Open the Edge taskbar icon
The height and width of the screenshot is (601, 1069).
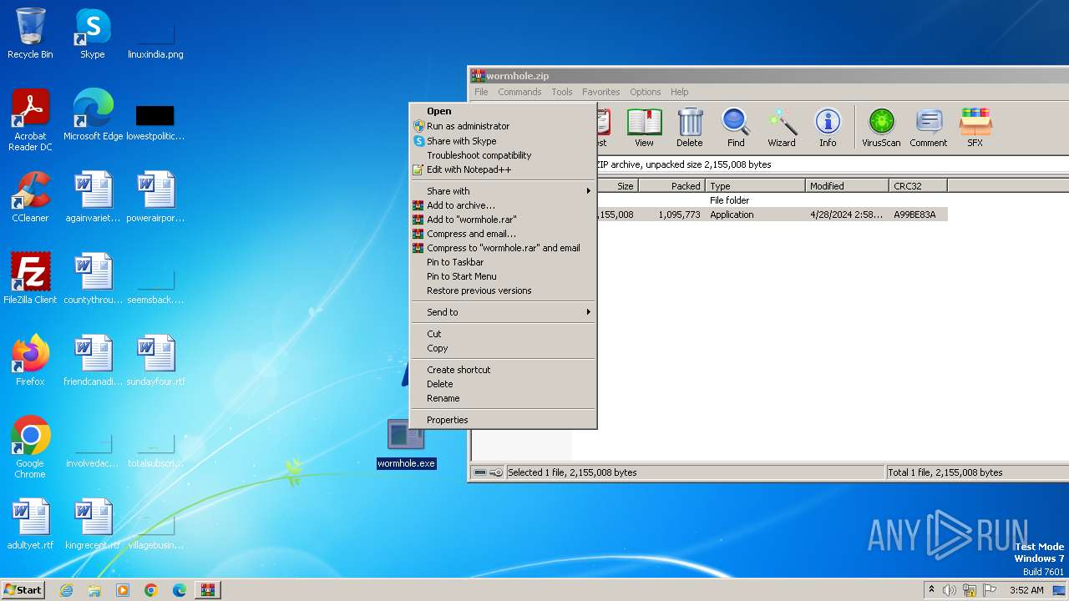[180, 590]
